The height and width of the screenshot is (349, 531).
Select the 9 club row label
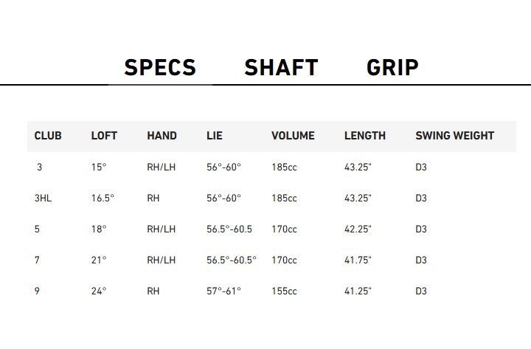(x=37, y=291)
